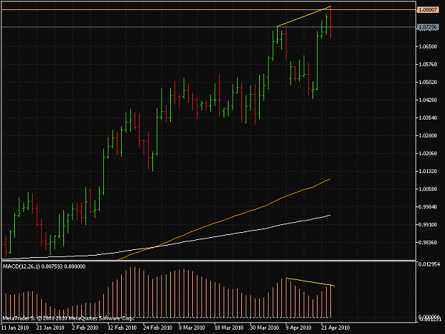Select the yellow trend line above price bars
Viewport: 445px width, 334px height.
coord(304,16)
